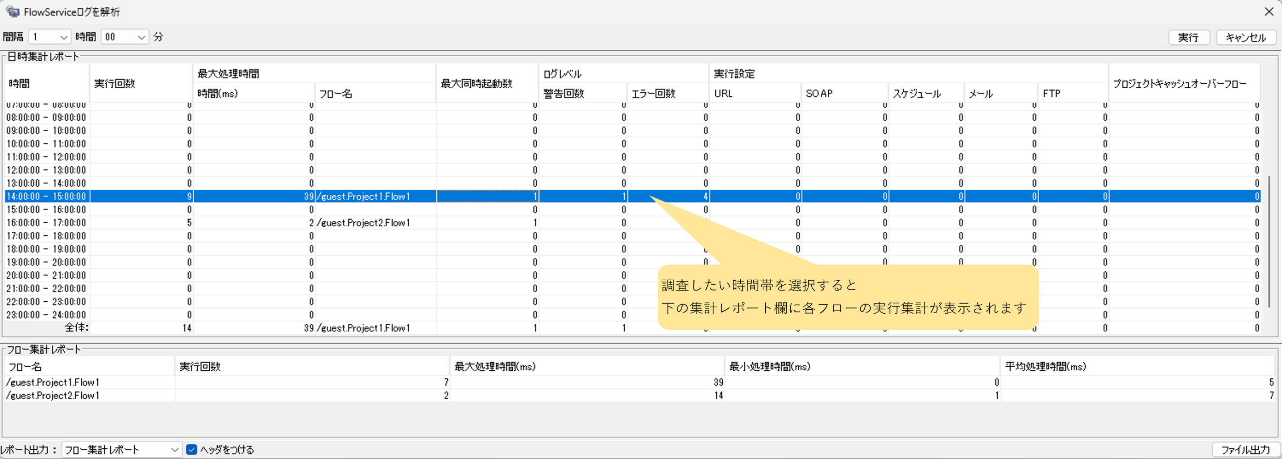Select the 16:00:00 - 17:00:00 row
Viewport: 1282px width, 459px height.
[x=46, y=223]
